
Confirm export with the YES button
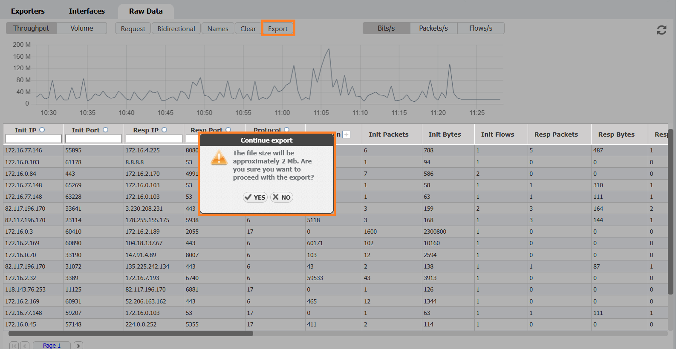point(255,197)
